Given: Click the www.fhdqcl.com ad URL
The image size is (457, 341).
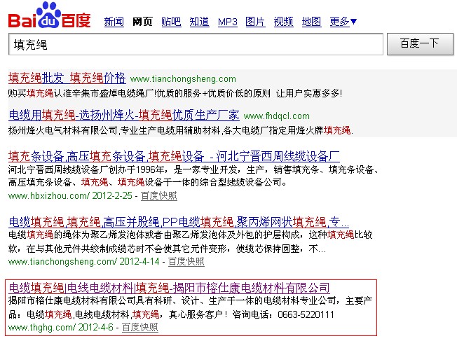Looking at the screenshot, I should pyautogui.click(x=277, y=116).
